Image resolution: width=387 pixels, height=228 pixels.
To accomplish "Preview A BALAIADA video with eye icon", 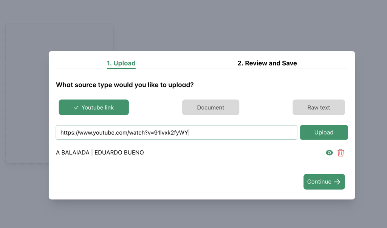I will click(x=329, y=153).
